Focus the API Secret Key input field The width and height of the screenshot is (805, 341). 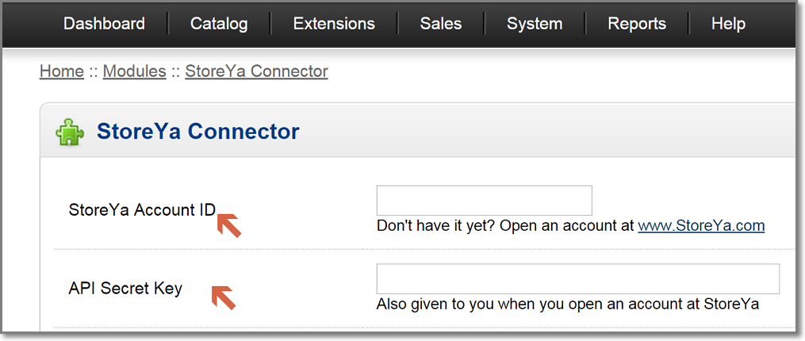tap(577, 279)
